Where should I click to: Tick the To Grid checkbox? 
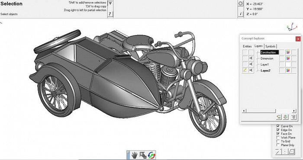[278, 141]
